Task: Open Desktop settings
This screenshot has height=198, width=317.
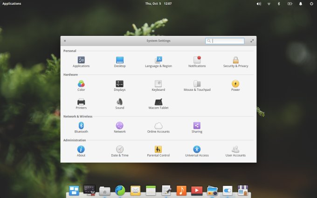Action: (120, 62)
